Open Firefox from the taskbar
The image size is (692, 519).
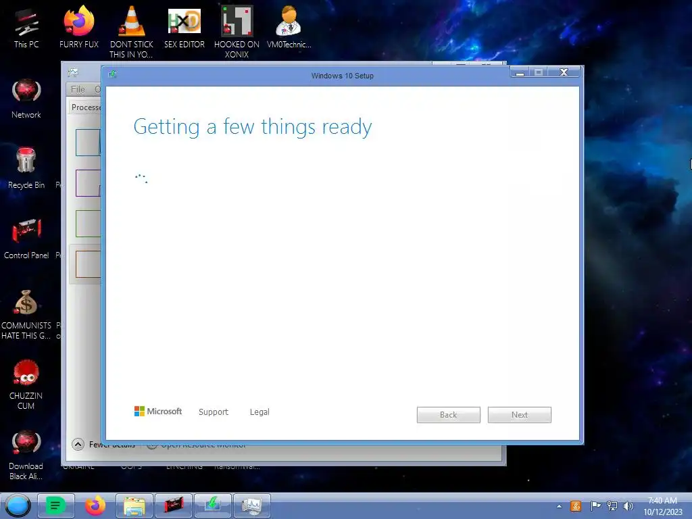95,505
